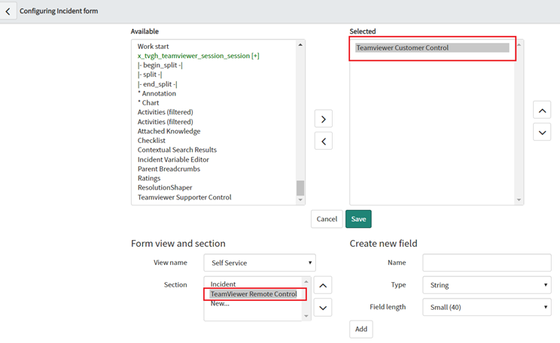Select Teamviewer Customer Control in Selected list
This screenshot has width=560, height=343.
coord(432,48)
